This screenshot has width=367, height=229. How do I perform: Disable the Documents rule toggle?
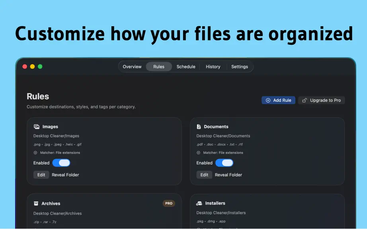(x=224, y=163)
